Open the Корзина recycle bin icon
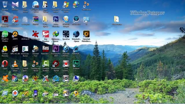The image size is (185, 104). pos(5,5)
